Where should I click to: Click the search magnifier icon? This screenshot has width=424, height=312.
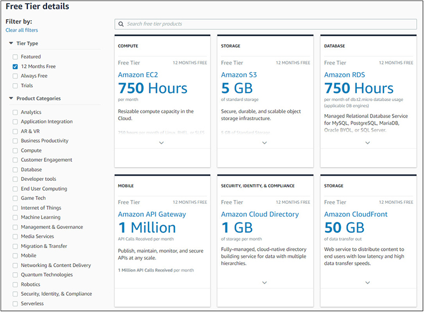[121, 24]
